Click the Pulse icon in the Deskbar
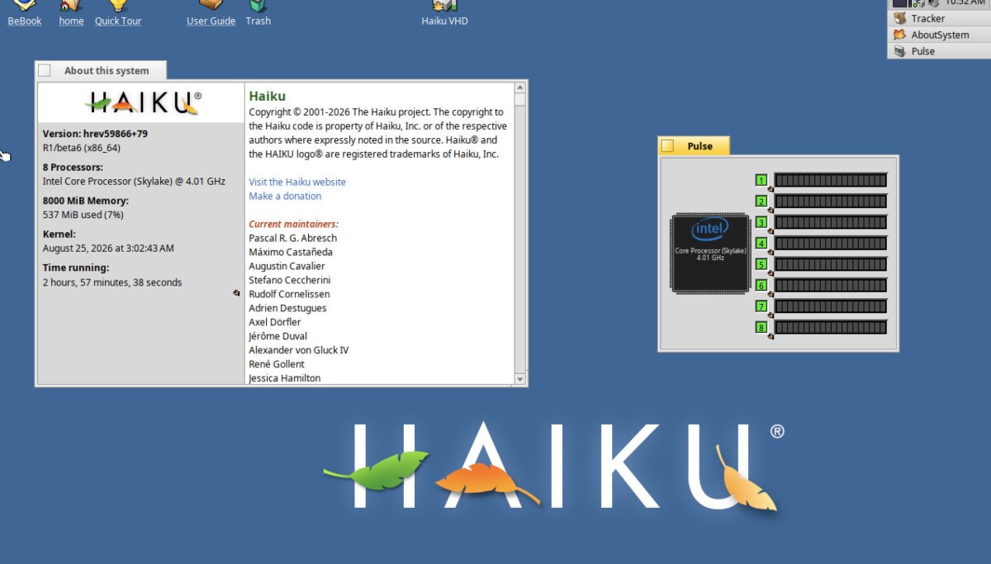991x564 pixels. pyautogui.click(x=899, y=51)
